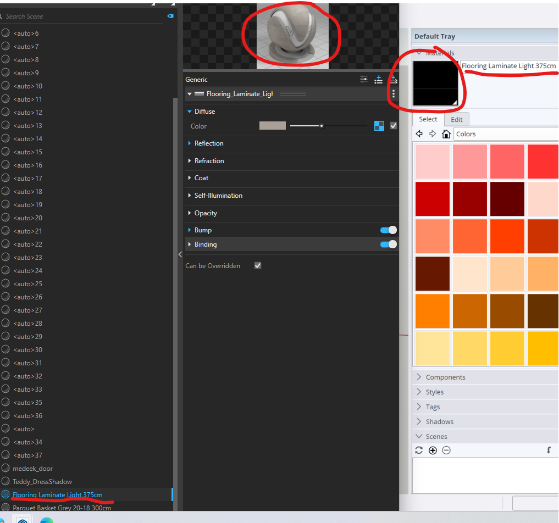
Task: Switch to the Edit tab in Materials
Action: click(x=456, y=120)
